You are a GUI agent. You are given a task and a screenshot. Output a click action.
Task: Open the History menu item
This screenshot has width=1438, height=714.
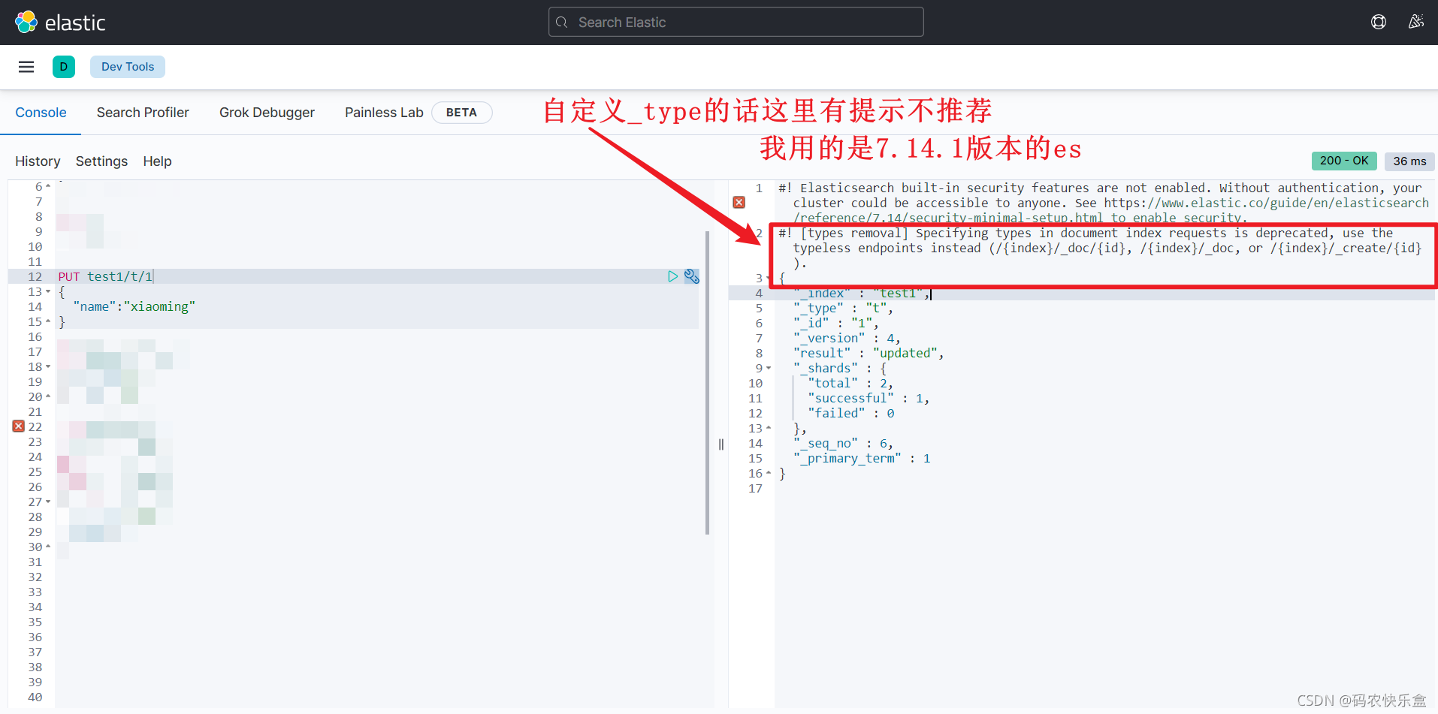[x=38, y=161]
